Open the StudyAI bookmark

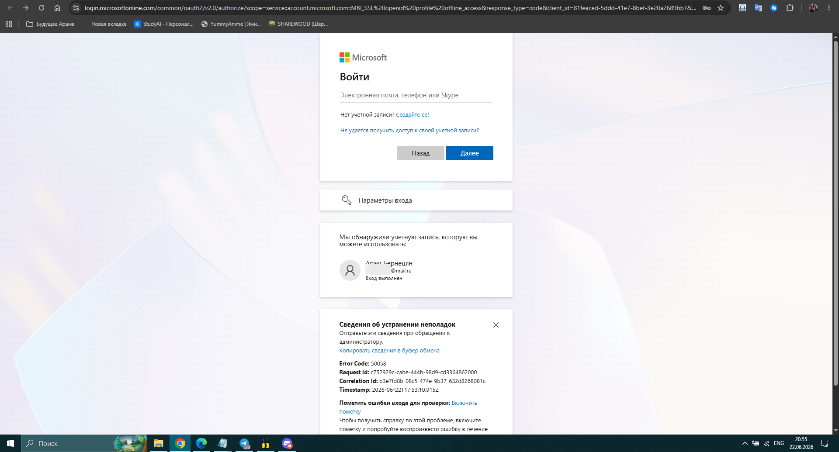(x=164, y=24)
